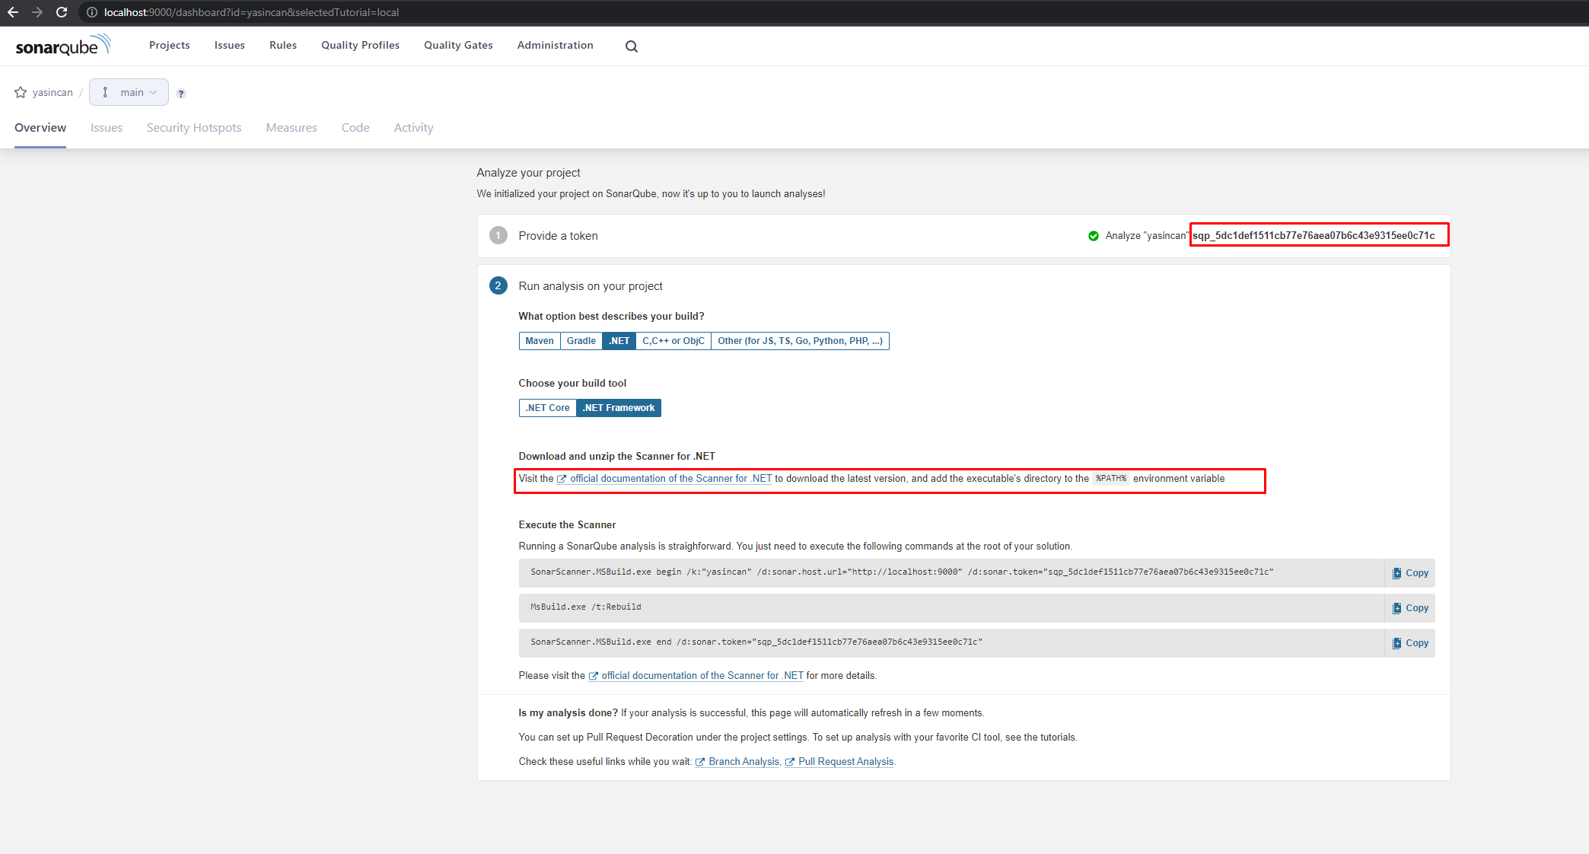Switch to the Measures tab

(x=291, y=128)
